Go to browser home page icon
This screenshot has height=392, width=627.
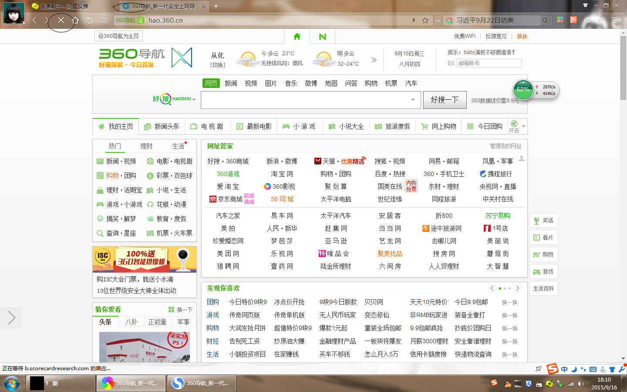coord(75,20)
